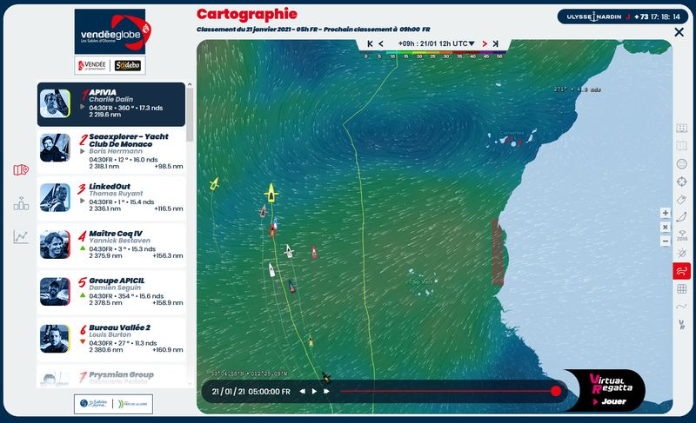The height and width of the screenshot is (423, 696).
Task: Select Seaexplorer Boris Herrmann ranking card
Action: click(x=111, y=151)
